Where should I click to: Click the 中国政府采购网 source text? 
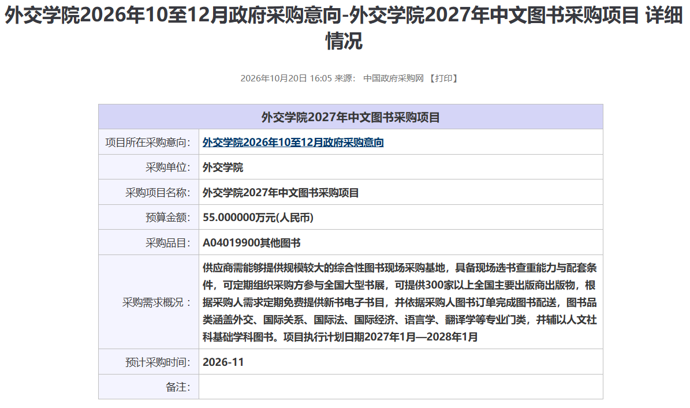click(x=393, y=78)
